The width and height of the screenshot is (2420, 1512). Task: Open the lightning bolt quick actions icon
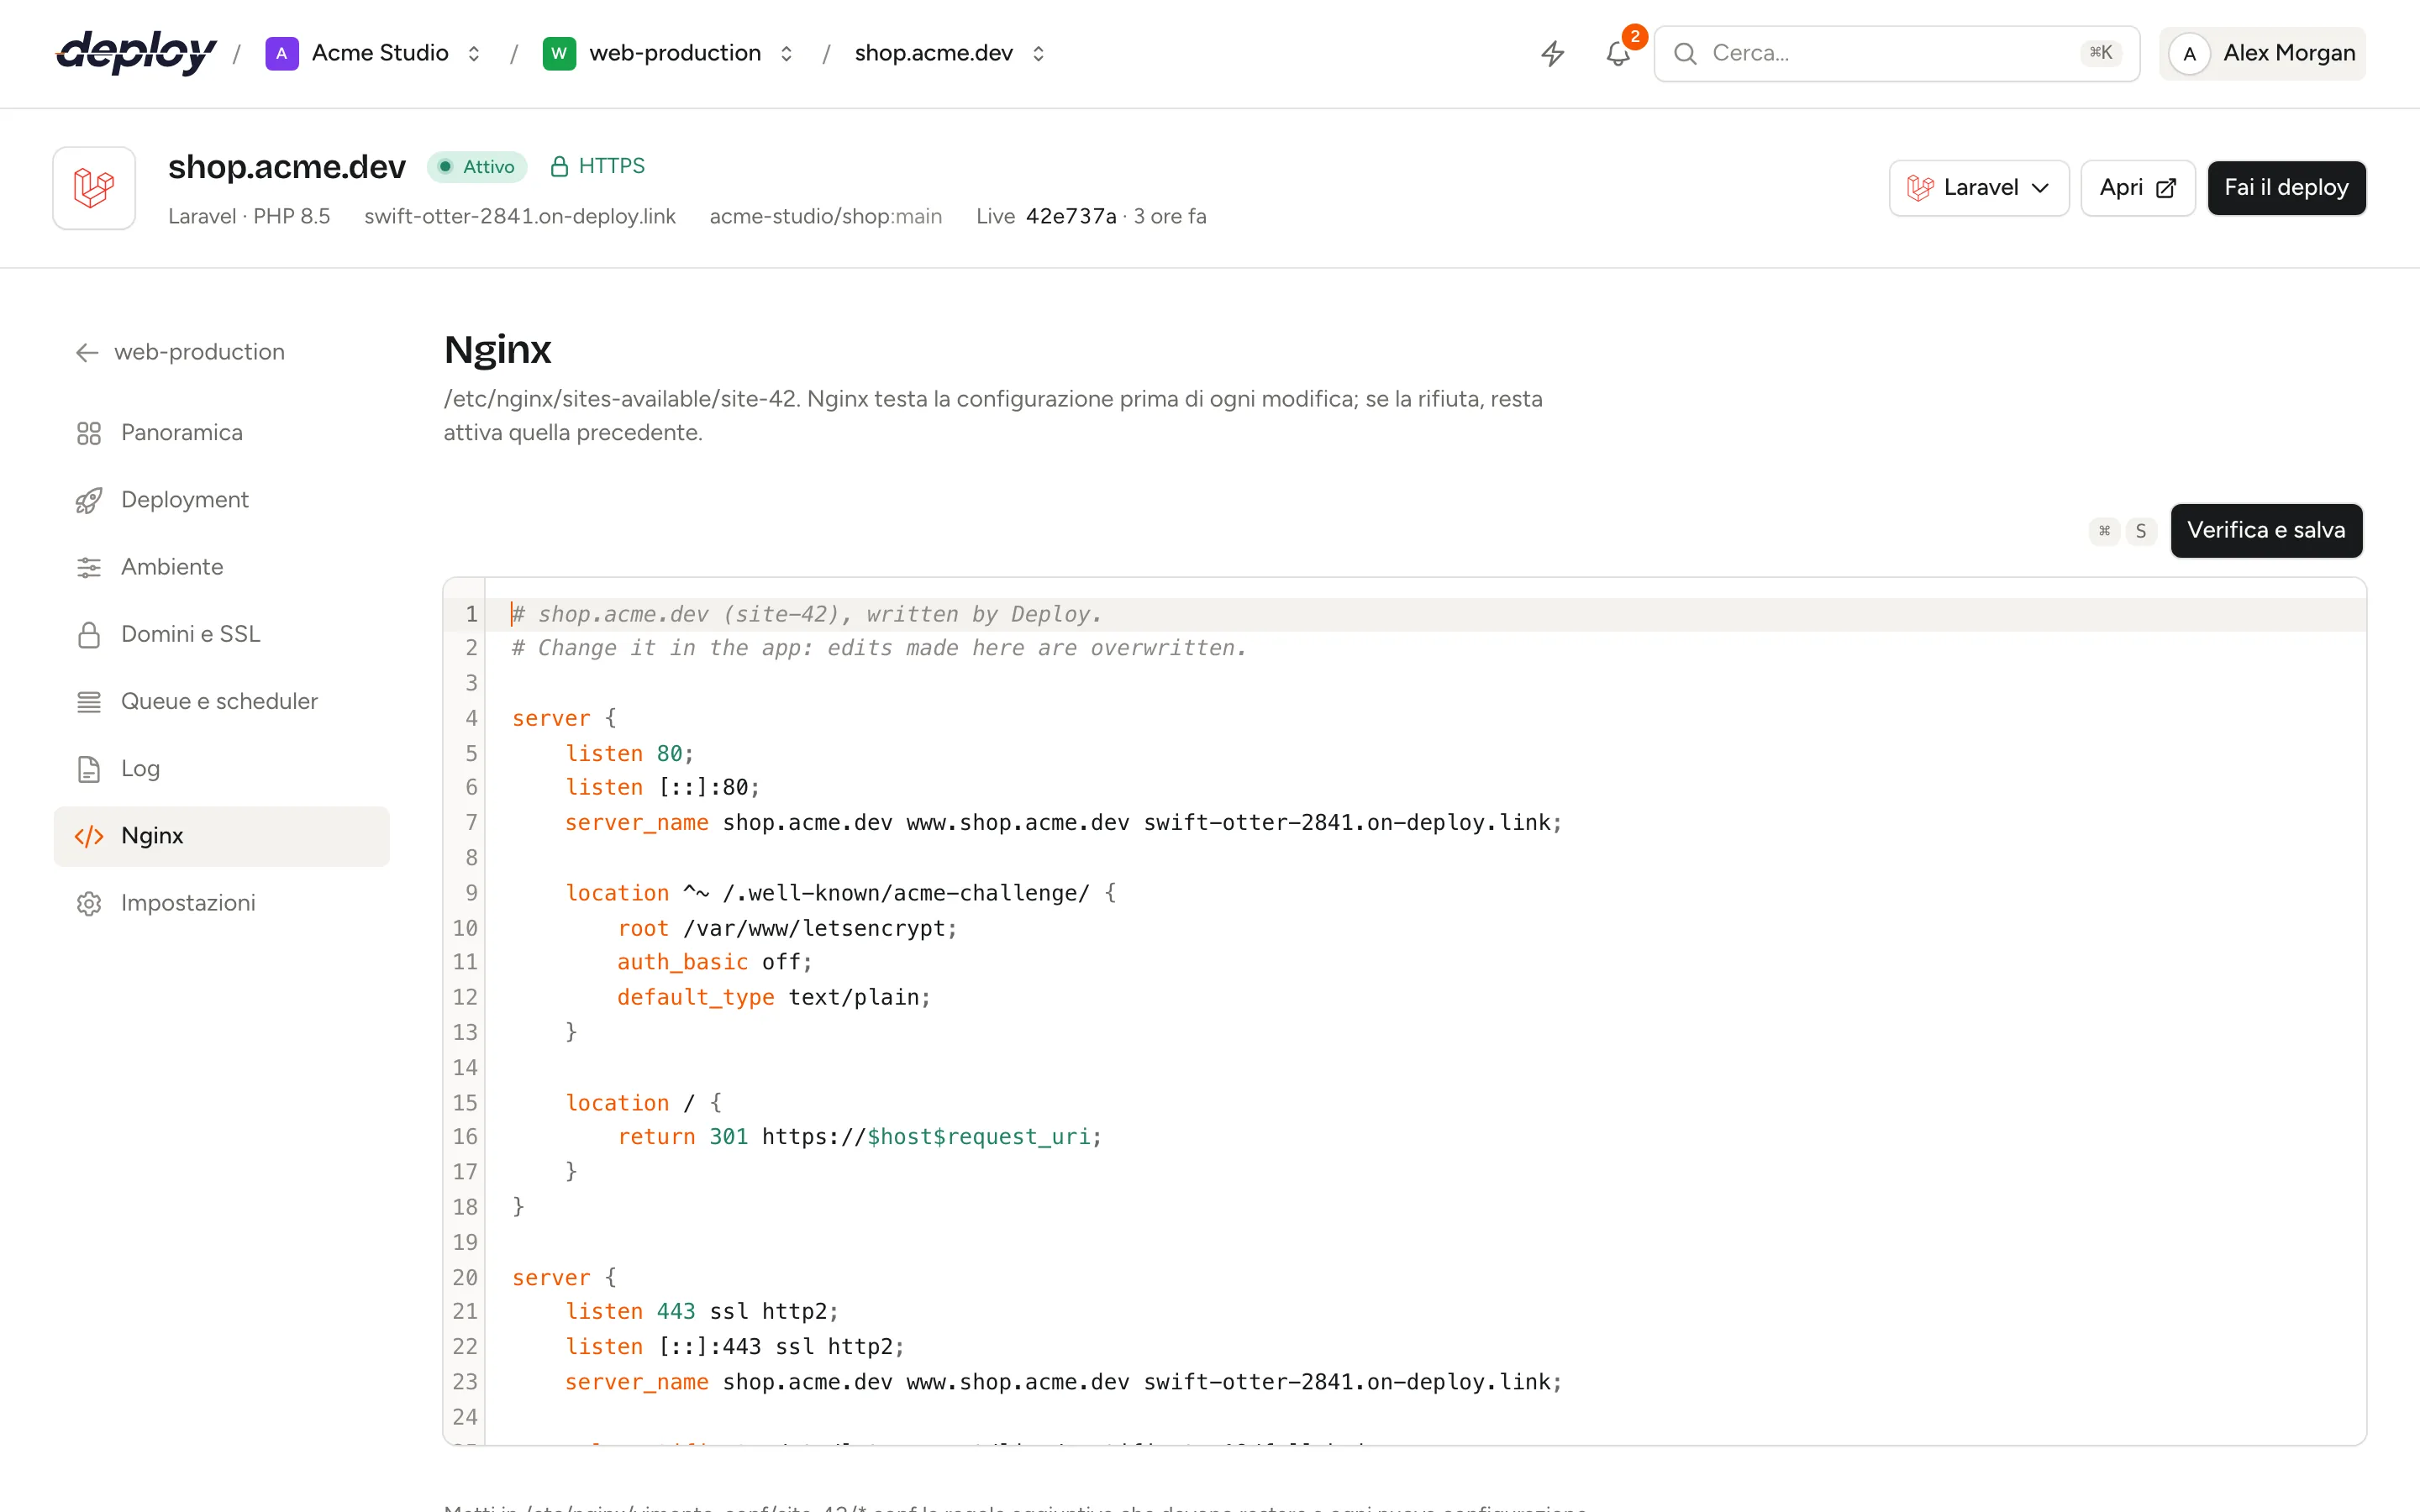click(x=1552, y=53)
